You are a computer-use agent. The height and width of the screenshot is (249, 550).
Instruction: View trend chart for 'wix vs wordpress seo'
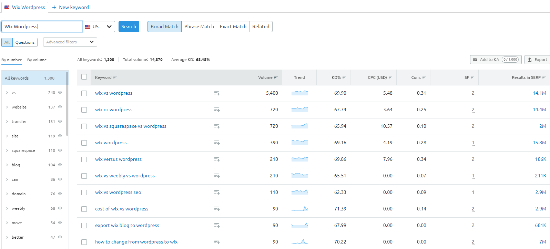[x=299, y=192]
